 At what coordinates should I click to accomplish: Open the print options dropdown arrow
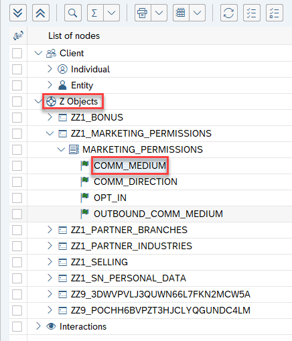(159, 13)
